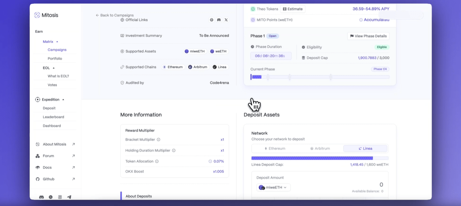Viewport: 461px width, 206px height.
Task: Click the Deposit Amount input field
Action: 338,185
